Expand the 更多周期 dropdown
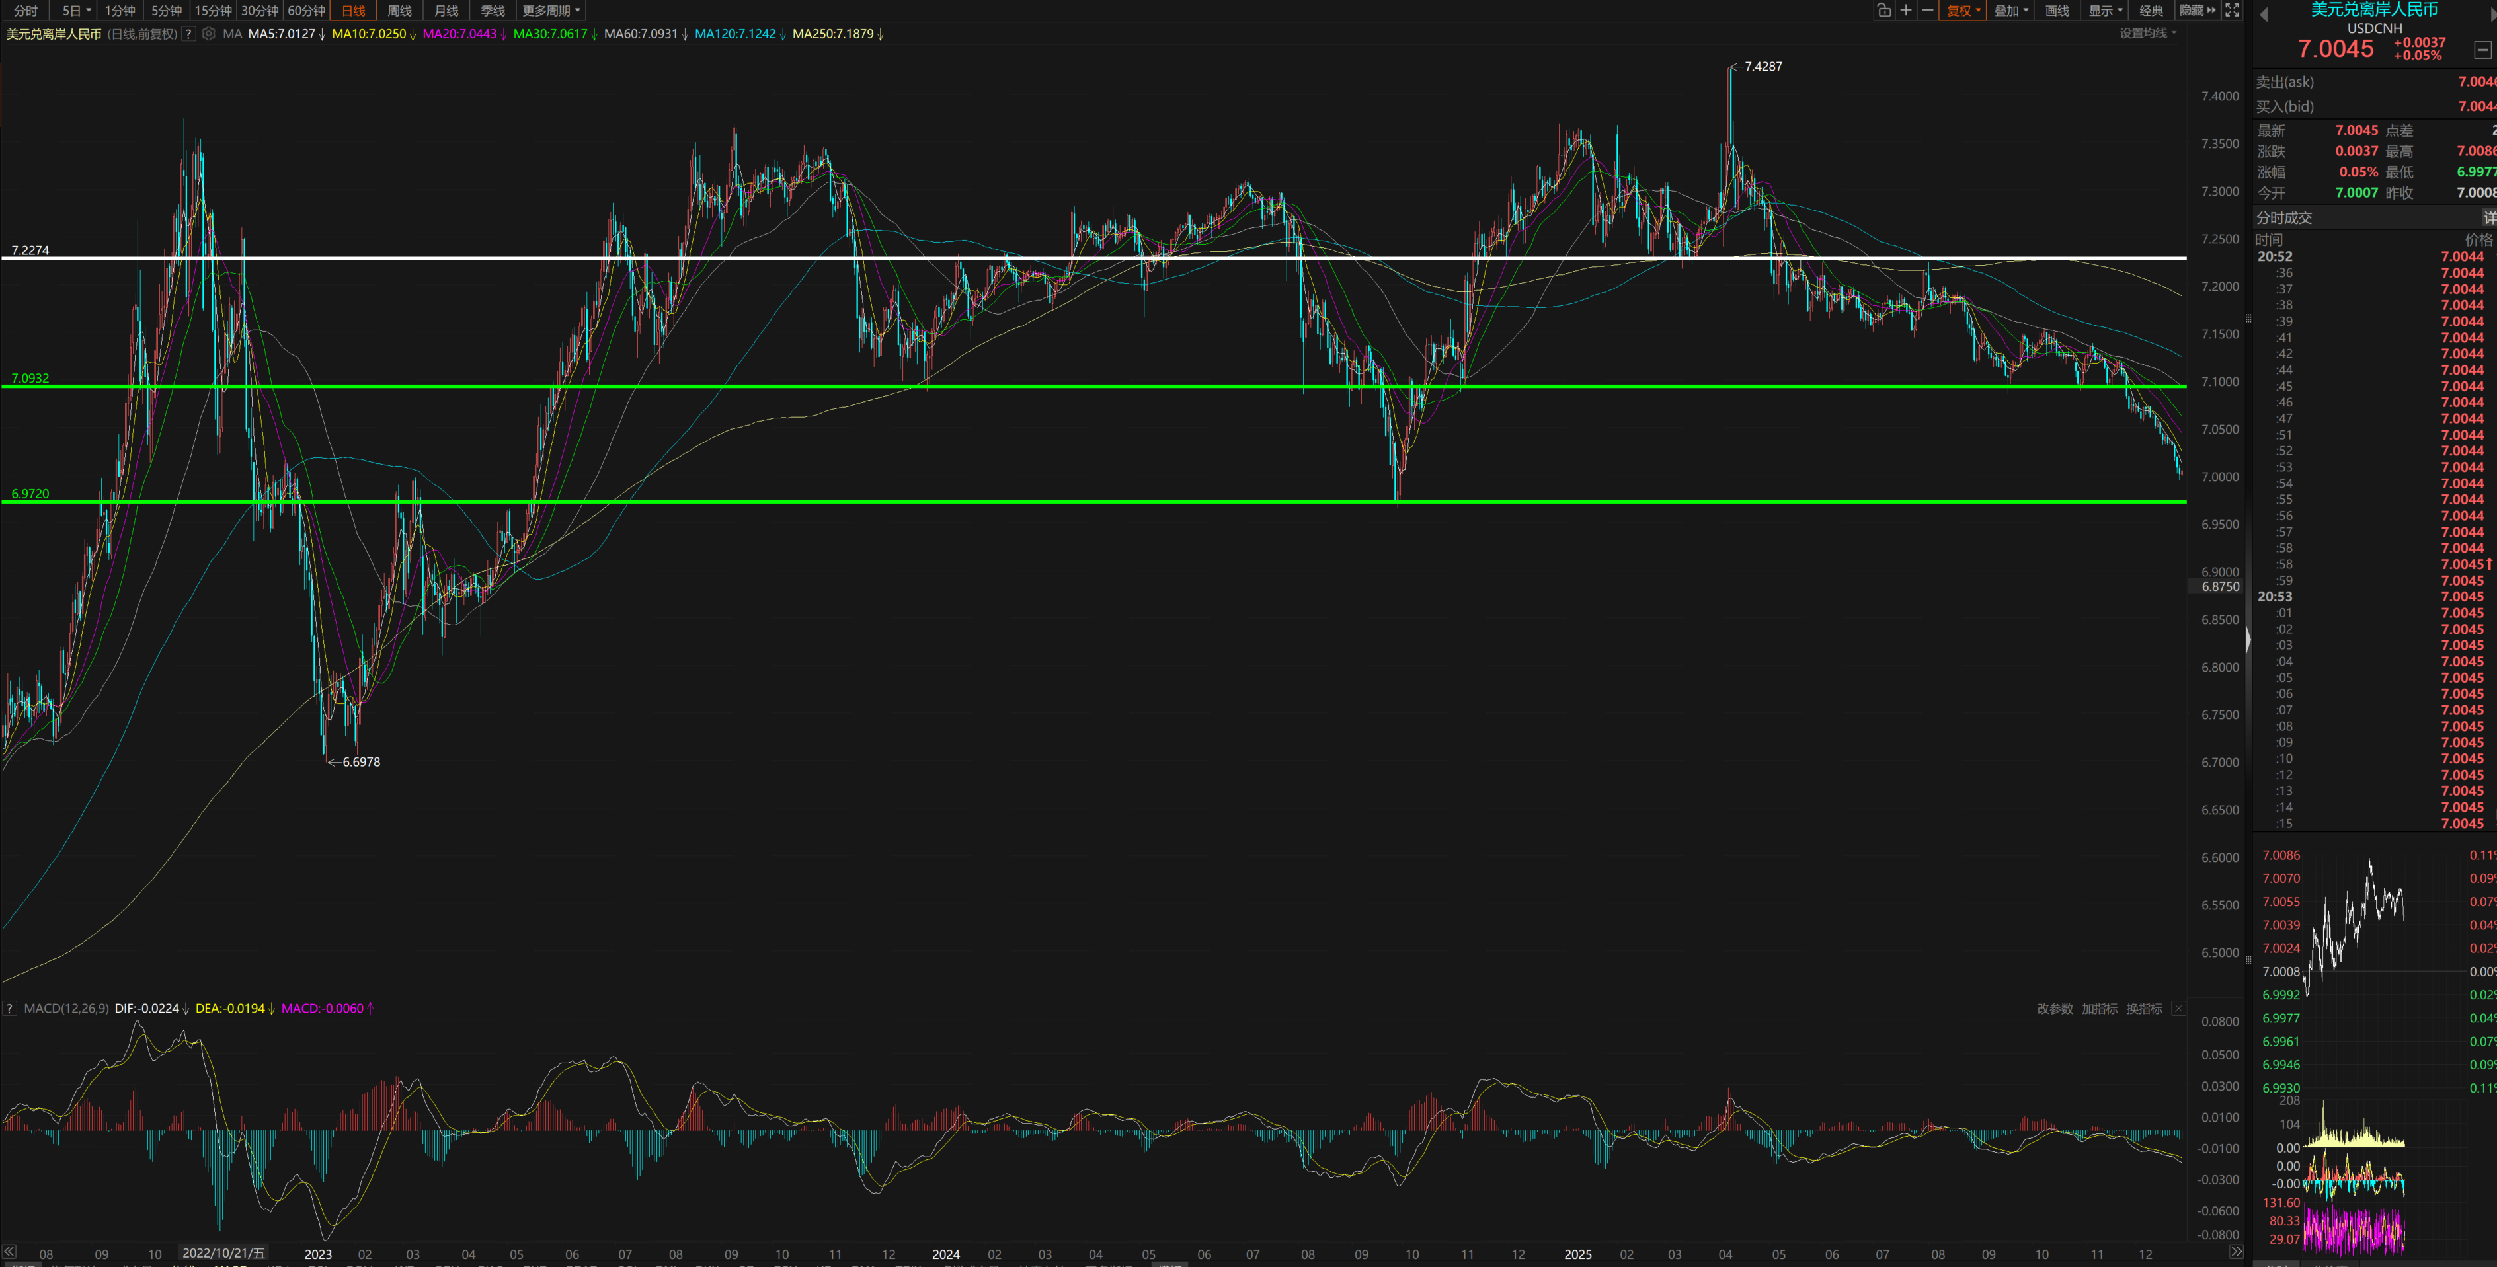This screenshot has width=2497, height=1267. click(551, 11)
